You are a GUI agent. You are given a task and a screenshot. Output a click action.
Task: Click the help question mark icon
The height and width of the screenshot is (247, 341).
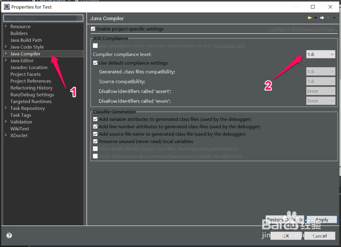click(x=9, y=235)
